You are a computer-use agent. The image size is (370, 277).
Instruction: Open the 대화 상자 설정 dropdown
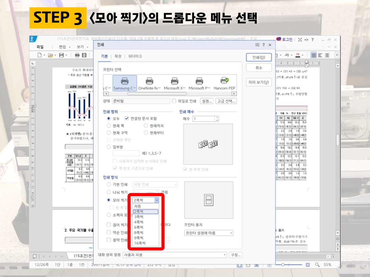[175, 255]
